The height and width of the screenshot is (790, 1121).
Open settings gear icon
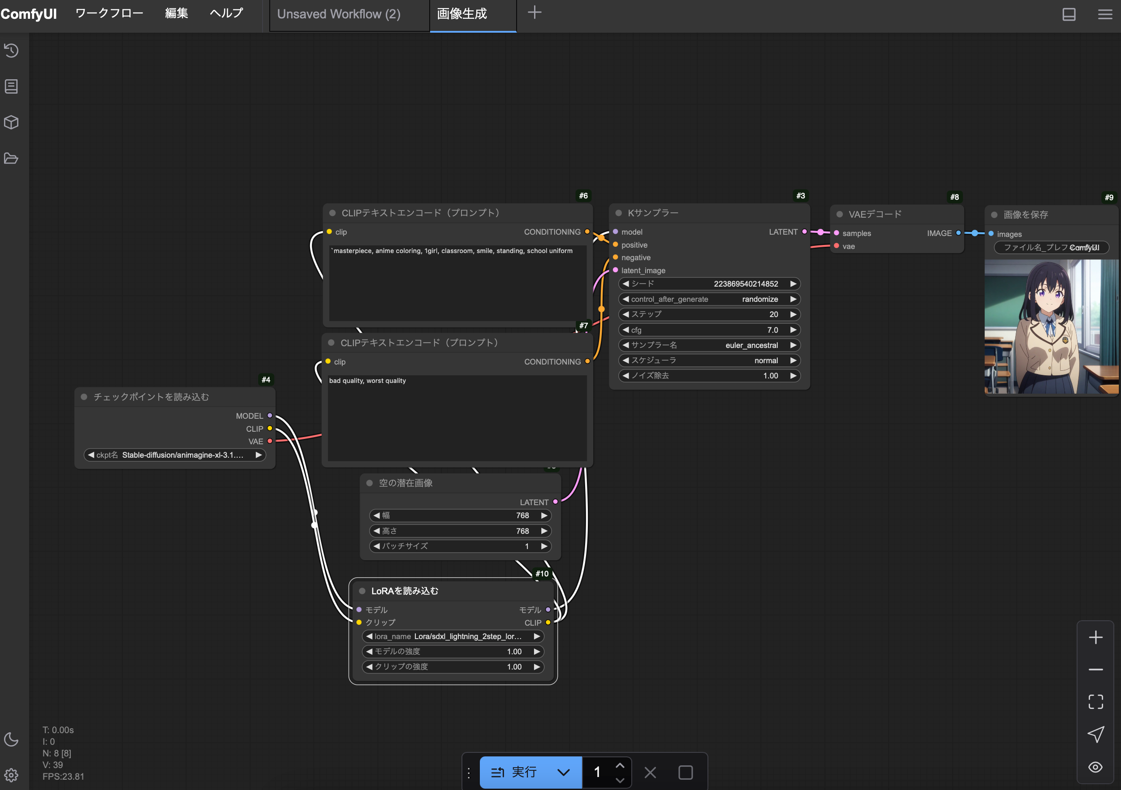pos(11,774)
